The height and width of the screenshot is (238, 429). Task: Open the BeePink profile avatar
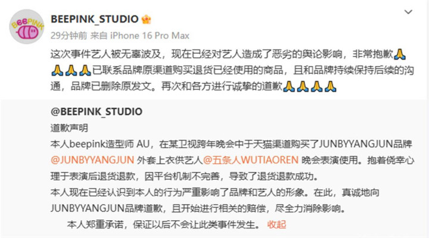click(x=27, y=27)
